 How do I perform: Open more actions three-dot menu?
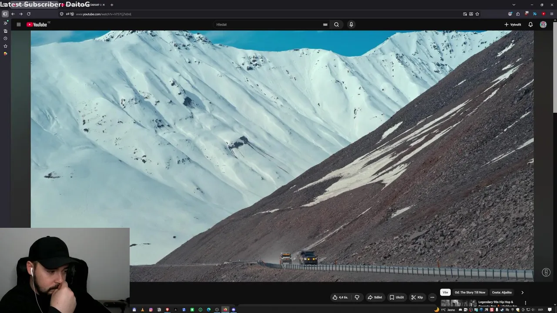tap(432, 297)
